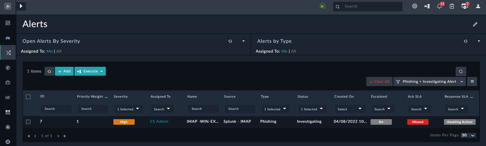Click the user profile icon
This screenshot has height=146, width=486.
click(478, 6)
